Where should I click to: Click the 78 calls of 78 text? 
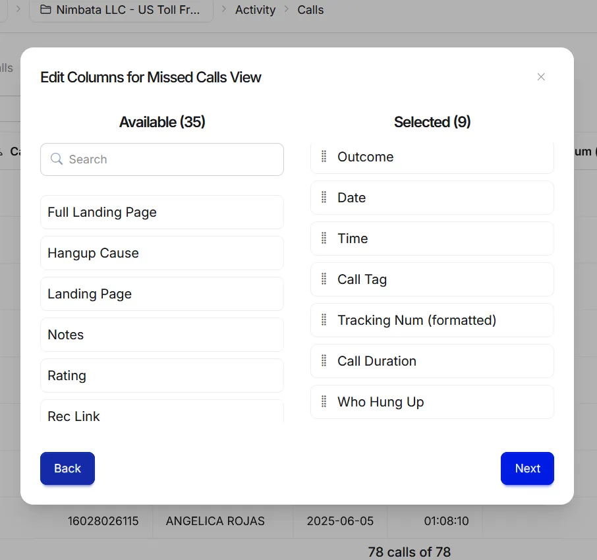point(409,552)
